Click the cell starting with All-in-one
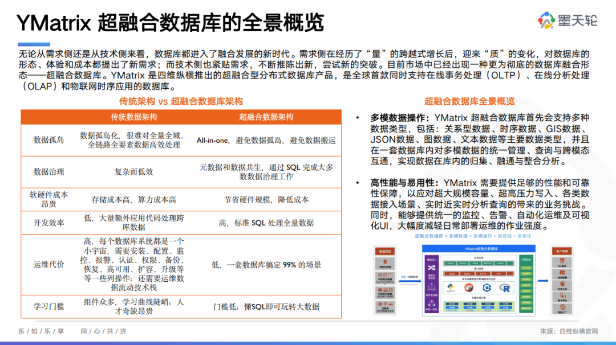The height and width of the screenshot is (345, 616). pos(266,141)
